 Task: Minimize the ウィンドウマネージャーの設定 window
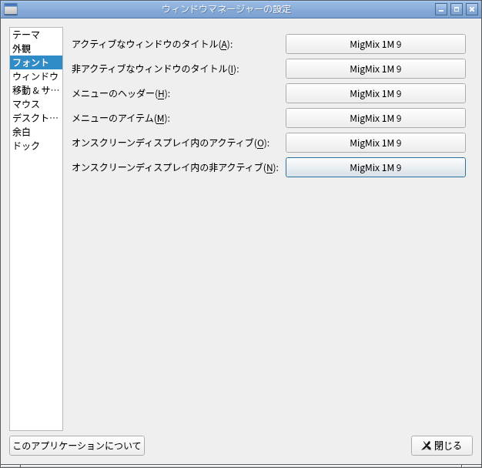[441, 9]
